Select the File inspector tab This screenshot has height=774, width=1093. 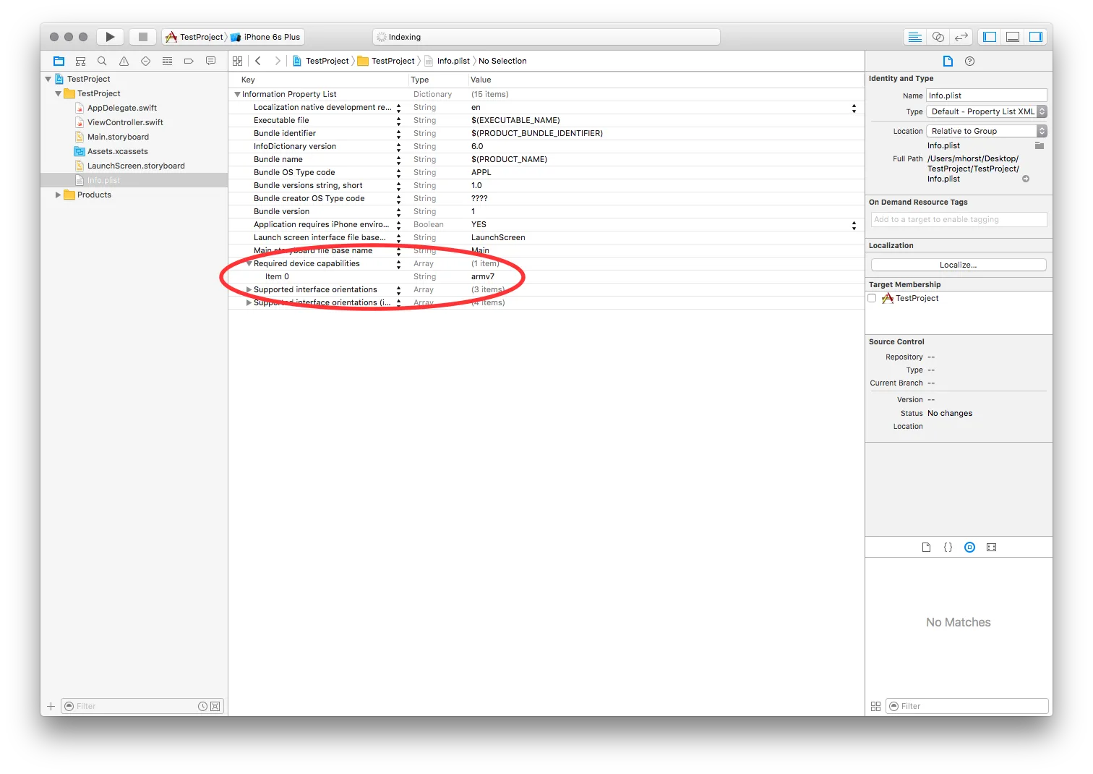[x=948, y=61]
